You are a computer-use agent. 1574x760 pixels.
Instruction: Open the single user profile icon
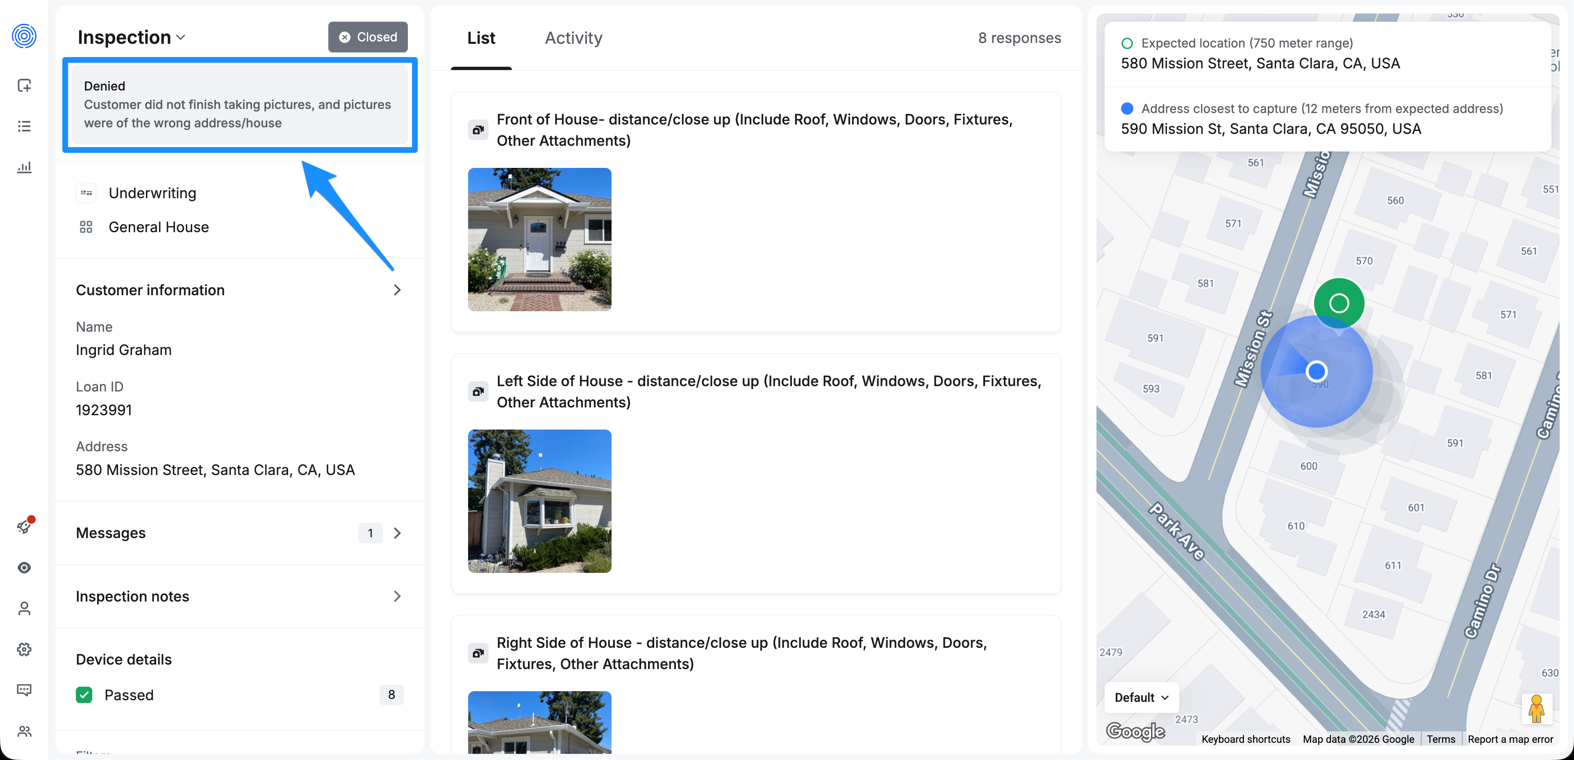click(24, 608)
